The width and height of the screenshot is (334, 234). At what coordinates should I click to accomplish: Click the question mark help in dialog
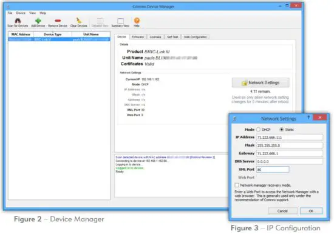click(x=308, y=118)
